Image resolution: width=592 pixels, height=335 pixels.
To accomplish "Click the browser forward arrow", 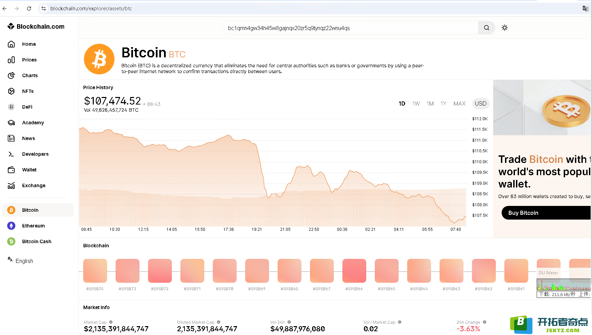I will click(17, 9).
